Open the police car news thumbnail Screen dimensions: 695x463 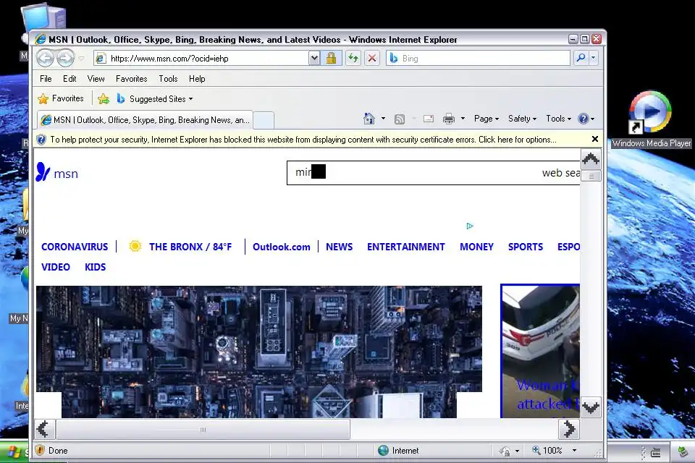tap(540, 351)
